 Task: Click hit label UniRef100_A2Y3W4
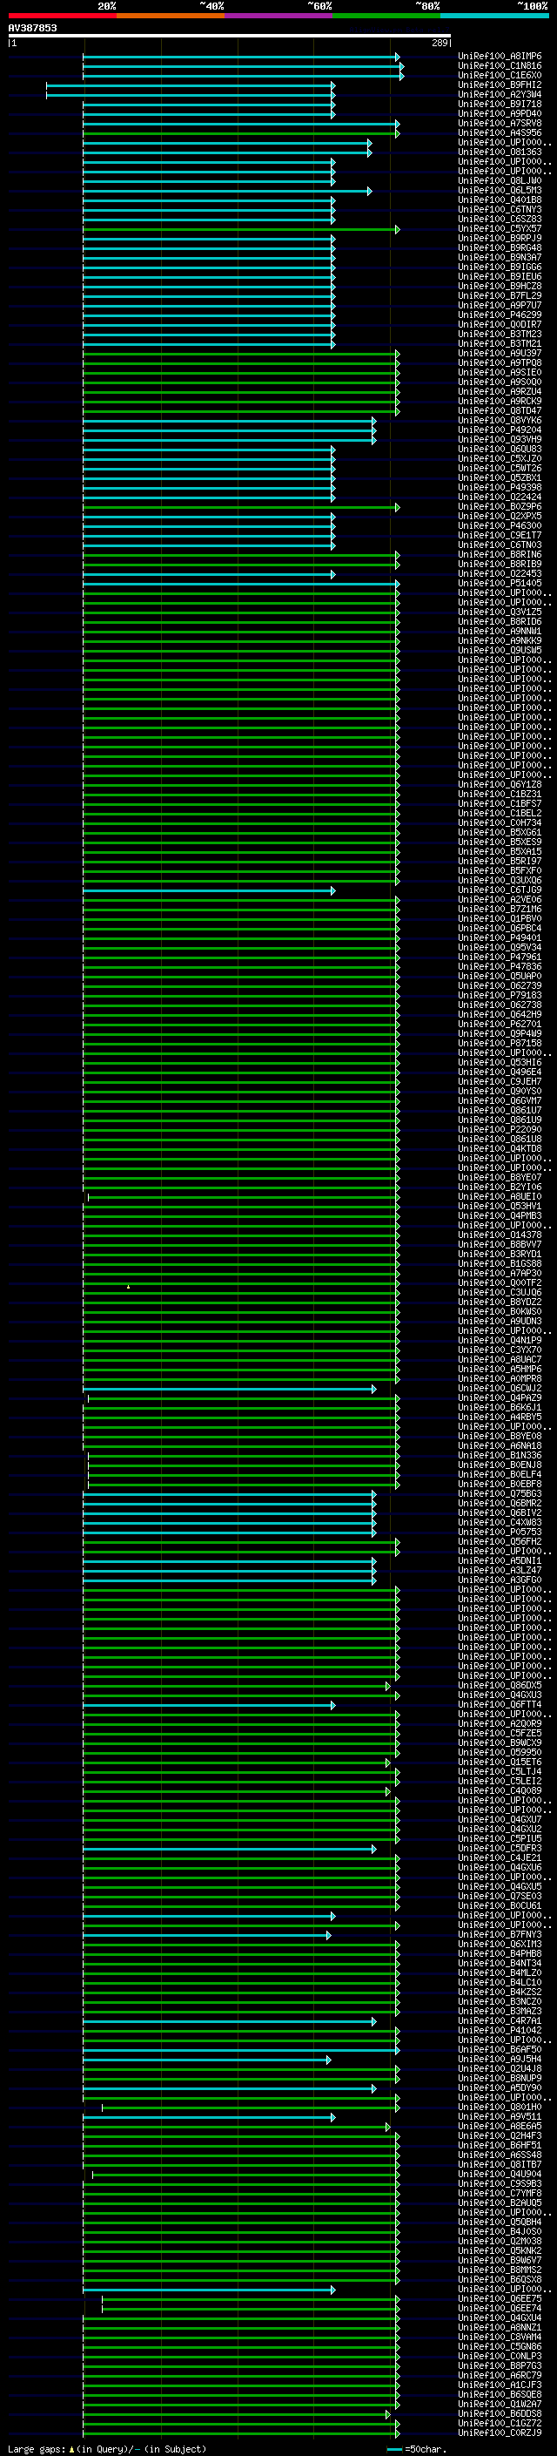click(500, 94)
